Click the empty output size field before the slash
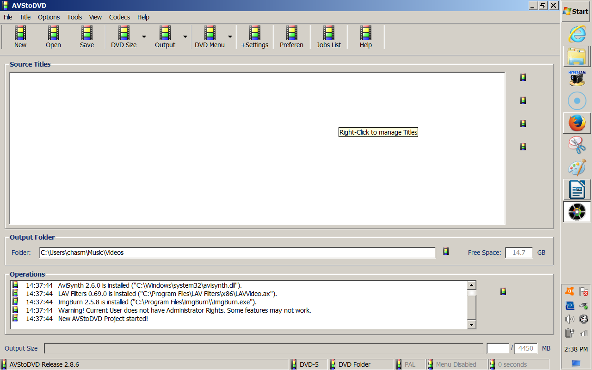Image resolution: width=592 pixels, height=370 pixels. pos(498,348)
